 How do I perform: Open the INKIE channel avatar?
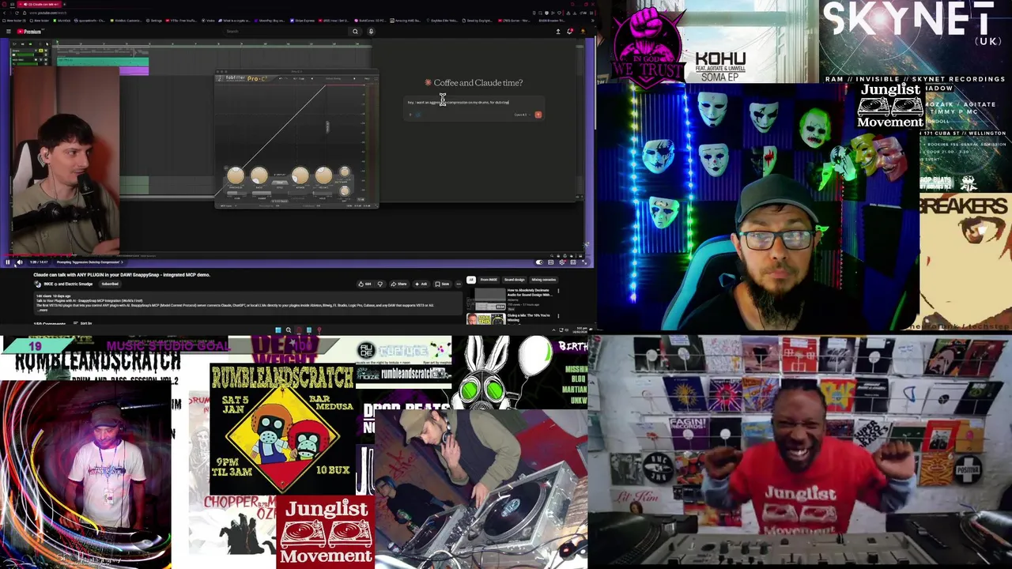[x=38, y=284]
